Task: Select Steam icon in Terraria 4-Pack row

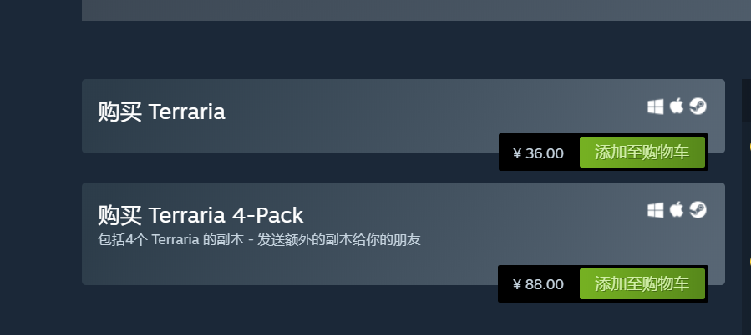Action: pyautogui.click(x=698, y=210)
